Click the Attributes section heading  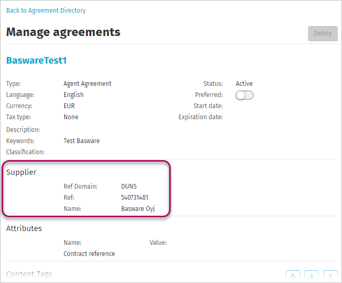[x=24, y=228]
